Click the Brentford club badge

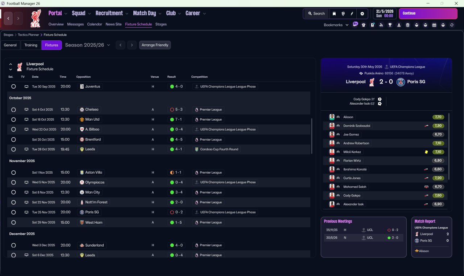(x=82, y=139)
